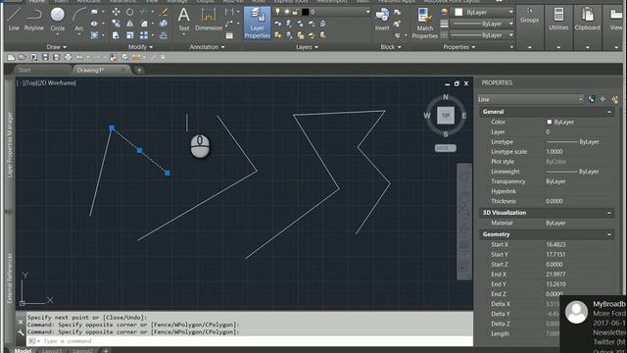The width and height of the screenshot is (627, 353).
Task: Select the Circle tool
Action: tap(58, 20)
